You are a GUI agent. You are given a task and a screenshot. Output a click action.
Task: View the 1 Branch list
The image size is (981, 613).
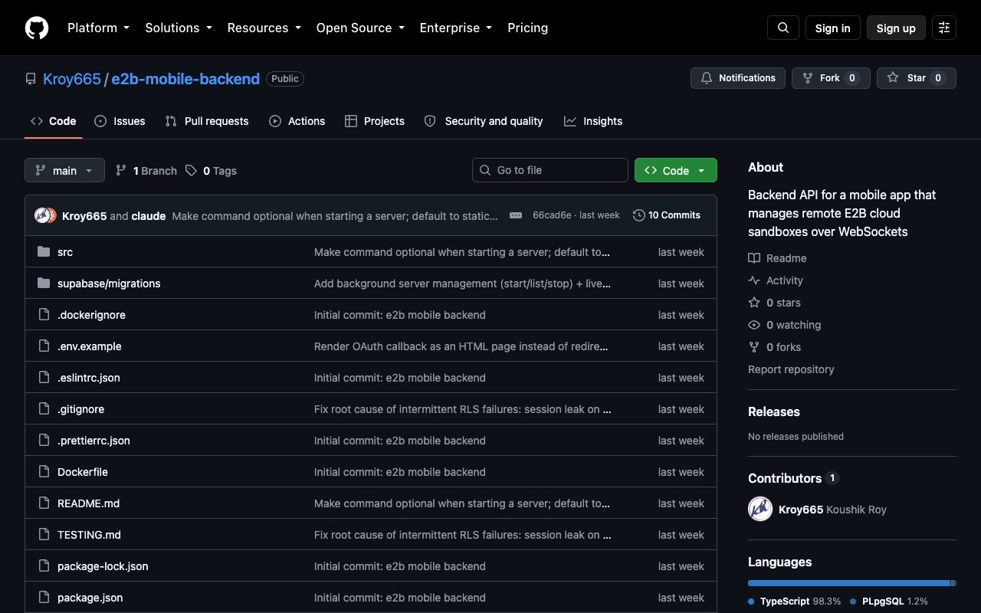tap(146, 171)
